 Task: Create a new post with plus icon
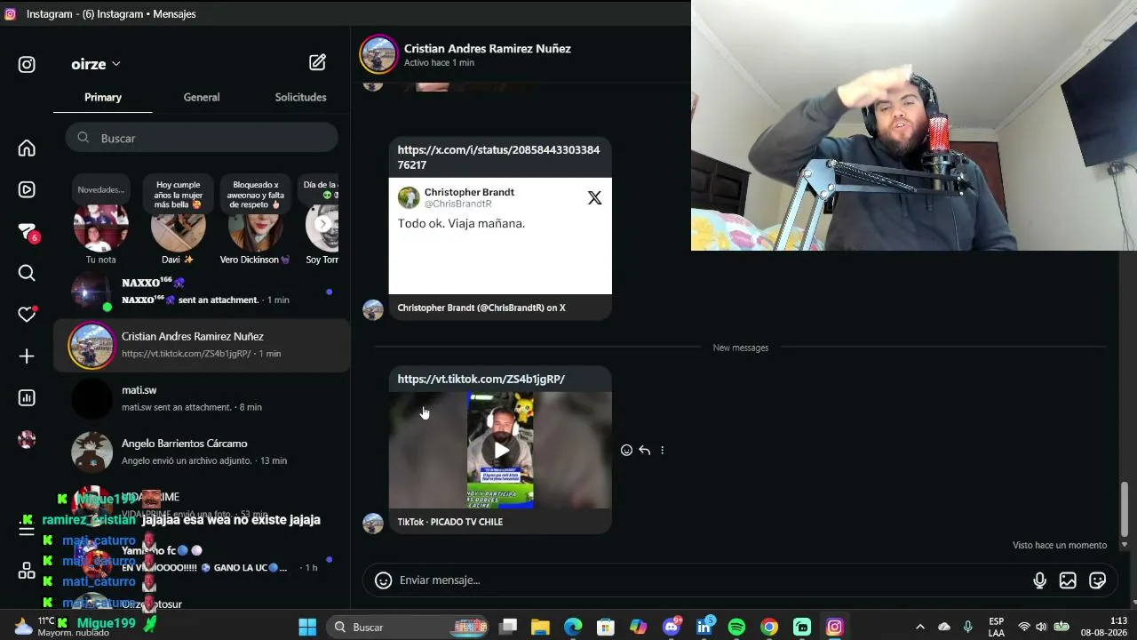click(27, 356)
